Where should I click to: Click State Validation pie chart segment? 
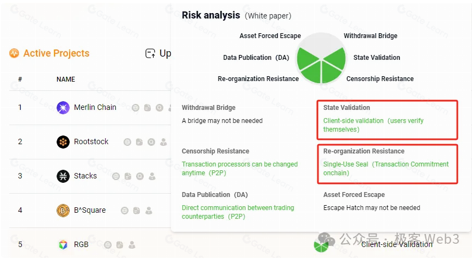336,57
